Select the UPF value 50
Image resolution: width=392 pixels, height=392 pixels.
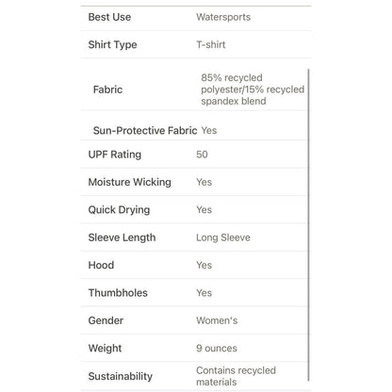[x=202, y=155]
